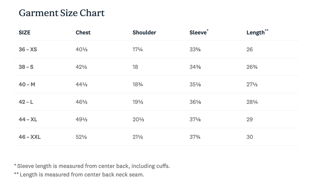Select the Sleeve column header
This screenshot has height=186, width=317.
[198, 33]
